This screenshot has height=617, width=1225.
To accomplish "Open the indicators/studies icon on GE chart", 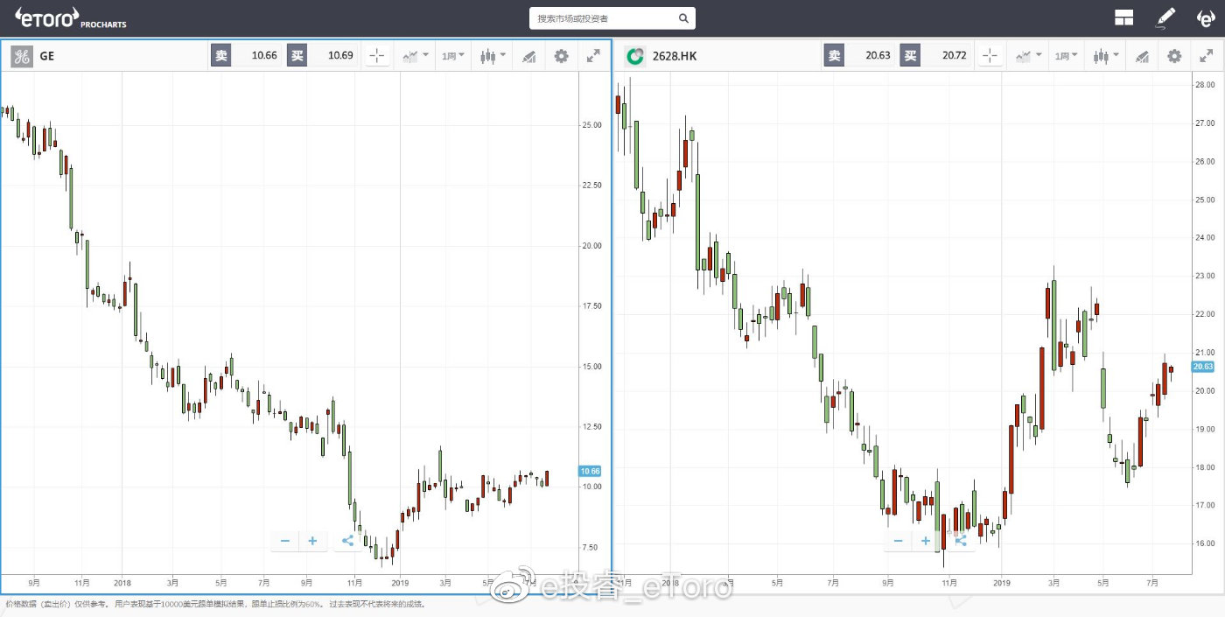I will pyautogui.click(x=528, y=56).
